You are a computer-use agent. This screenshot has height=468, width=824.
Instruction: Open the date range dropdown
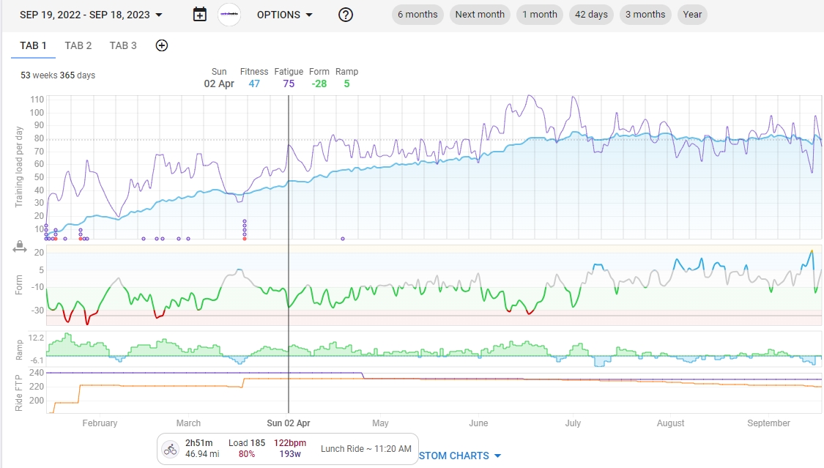click(x=92, y=15)
